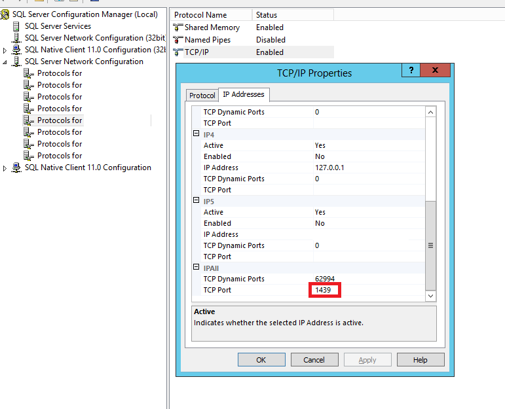Click the Disabled status of Named Pipes
The height and width of the screenshot is (409, 505).
click(x=271, y=40)
